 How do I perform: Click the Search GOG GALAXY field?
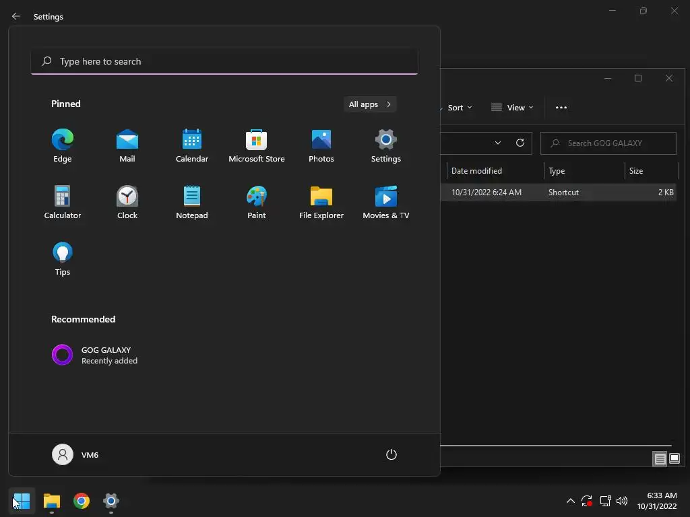[x=608, y=143]
